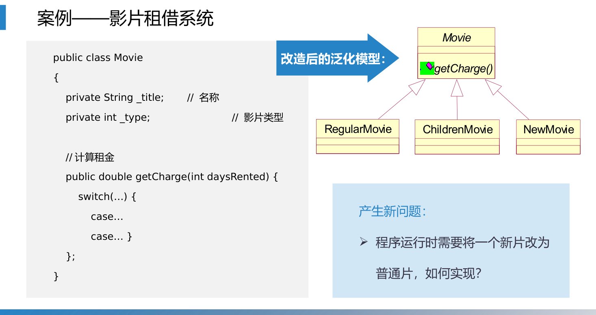Screen dimensions: 596x315
Task: Click the switch(...) { code line
Action: click(107, 197)
